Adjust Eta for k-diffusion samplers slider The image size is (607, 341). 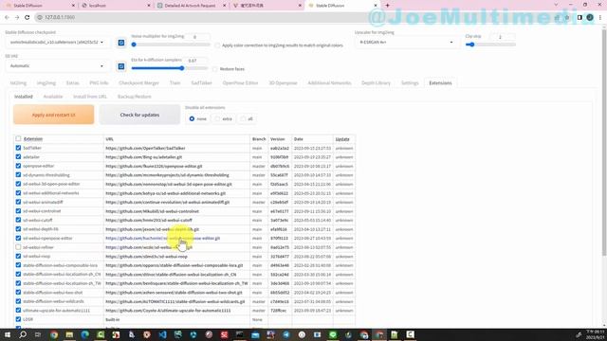(170, 68)
